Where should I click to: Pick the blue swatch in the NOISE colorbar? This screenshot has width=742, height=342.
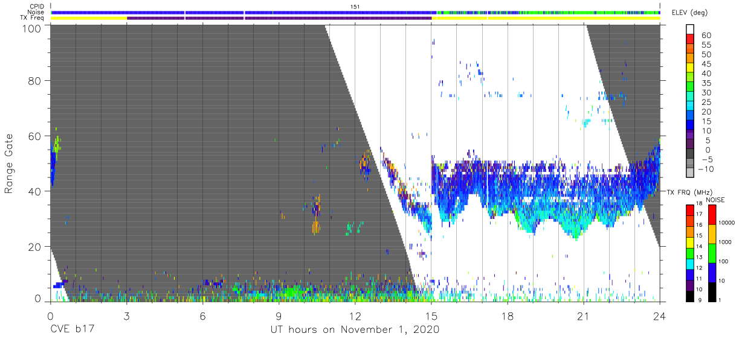point(711,271)
